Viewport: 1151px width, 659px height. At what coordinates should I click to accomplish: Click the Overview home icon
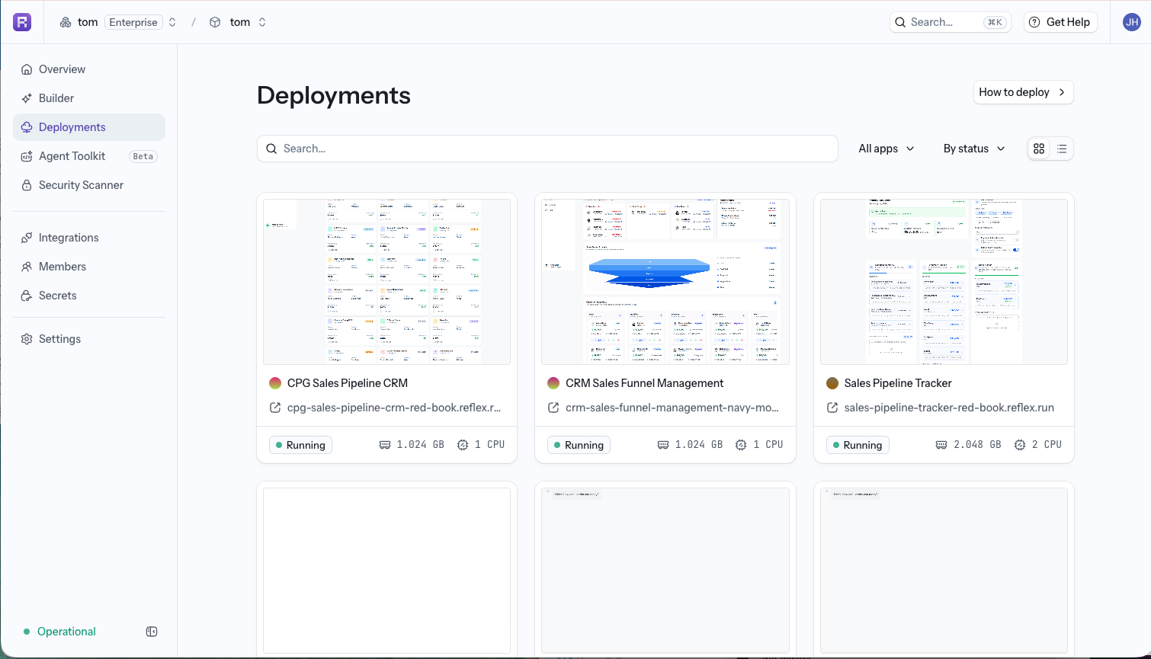click(x=27, y=69)
